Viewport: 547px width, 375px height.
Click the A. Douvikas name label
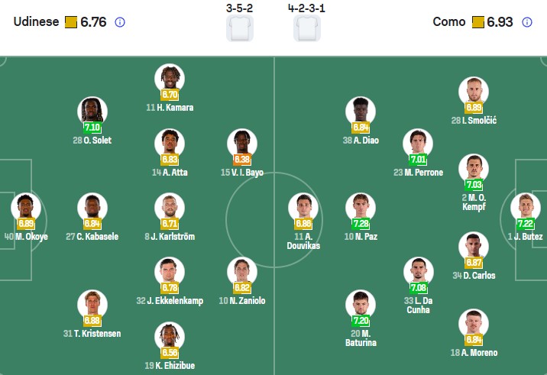pos(303,243)
